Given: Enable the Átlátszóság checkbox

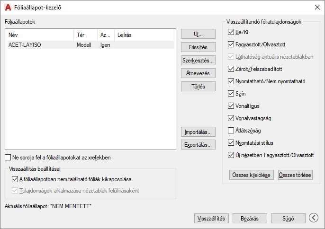Looking at the screenshot, I should click(231, 131).
